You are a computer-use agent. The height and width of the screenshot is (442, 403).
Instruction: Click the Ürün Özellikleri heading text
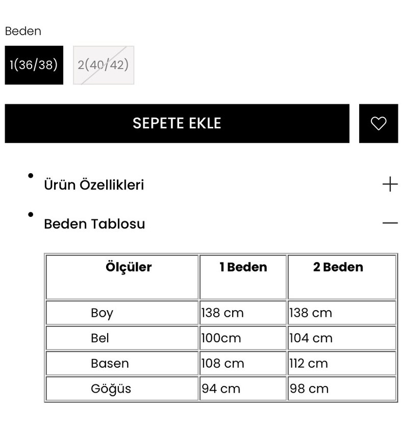93,184
